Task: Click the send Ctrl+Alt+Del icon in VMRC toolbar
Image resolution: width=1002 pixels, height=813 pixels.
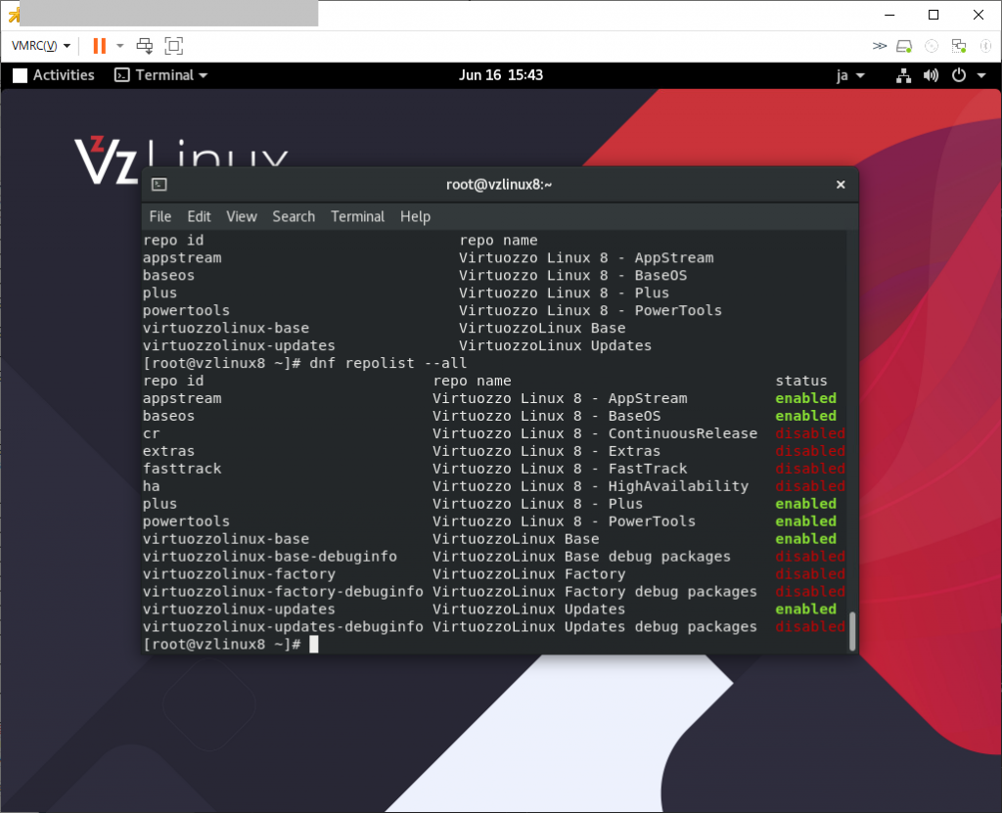Action: [x=145, y=46]
